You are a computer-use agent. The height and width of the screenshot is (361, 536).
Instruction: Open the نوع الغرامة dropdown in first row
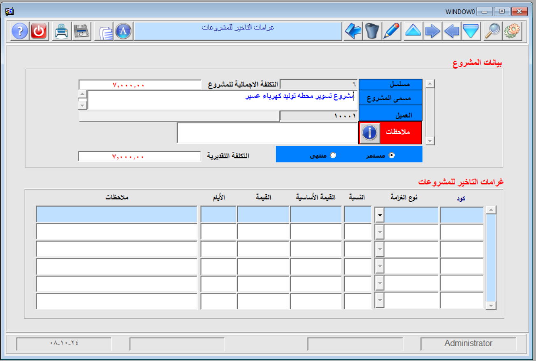pos(379,215)
